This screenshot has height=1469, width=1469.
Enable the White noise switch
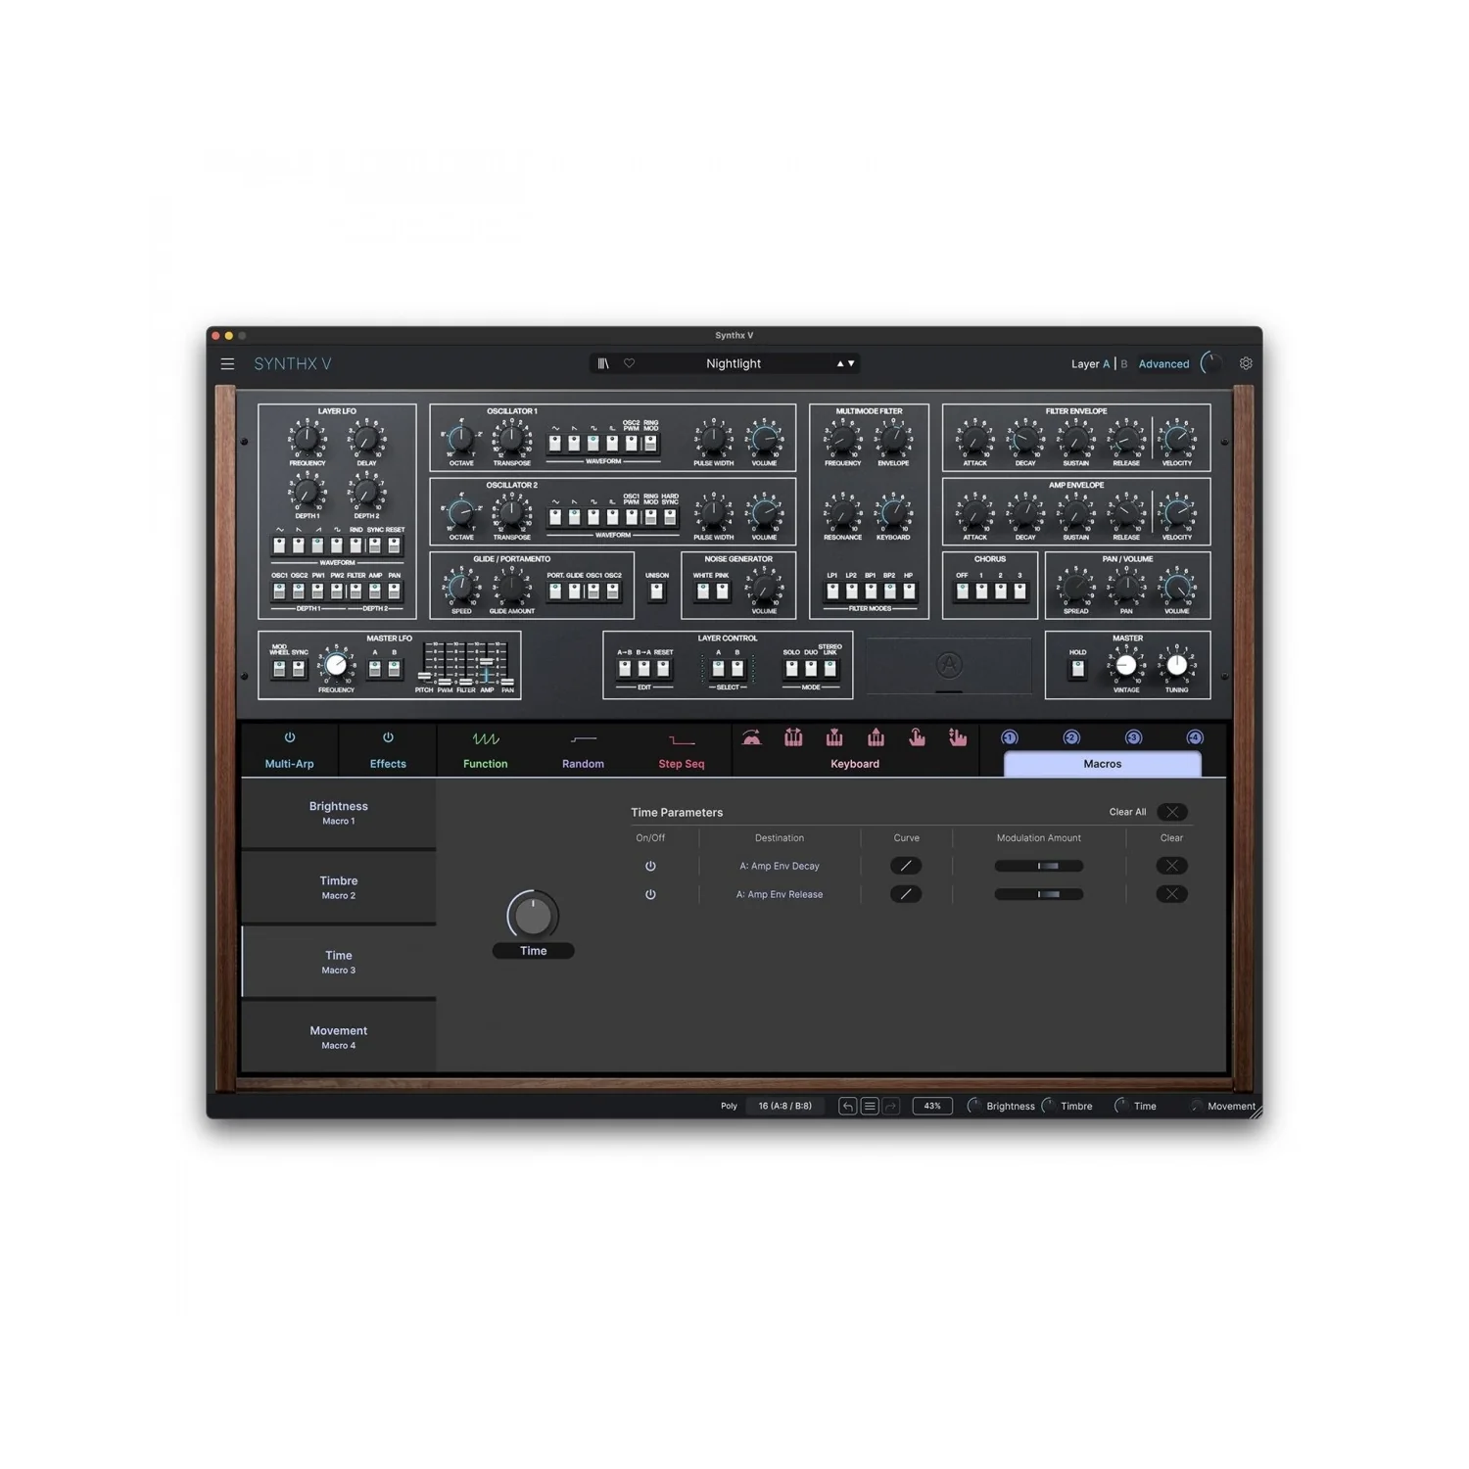(x=703, y=591)
